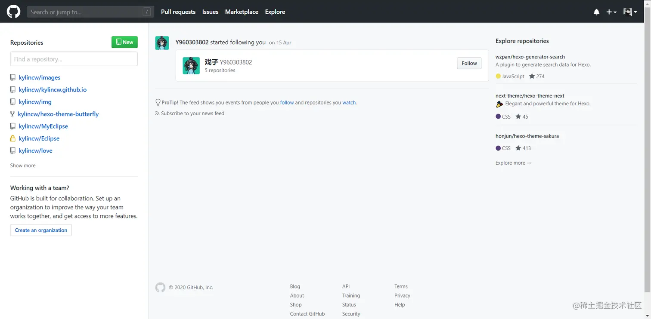
Task: Click Explore more link
Action: coord(513,163)
